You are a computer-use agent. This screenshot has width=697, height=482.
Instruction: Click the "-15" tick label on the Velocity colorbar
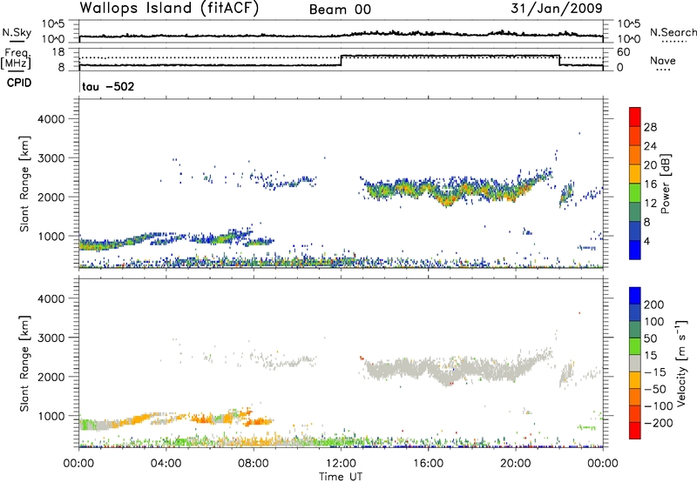655,372
